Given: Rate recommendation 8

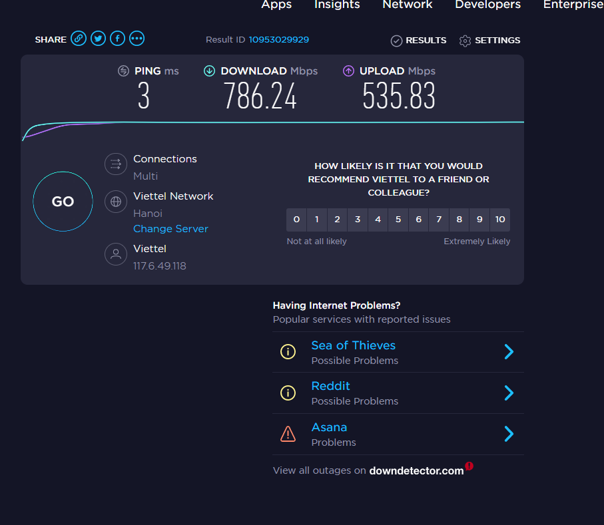Looking at the screenshot, I should 459,220.
